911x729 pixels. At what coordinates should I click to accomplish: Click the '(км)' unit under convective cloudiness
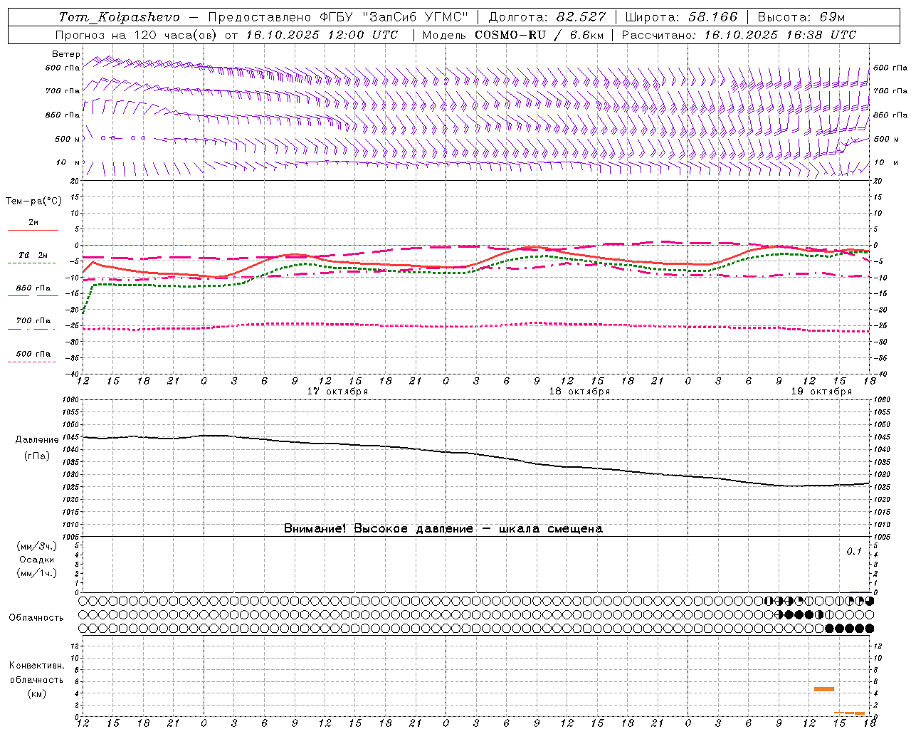pyautogui.click(x=37, y=693)
